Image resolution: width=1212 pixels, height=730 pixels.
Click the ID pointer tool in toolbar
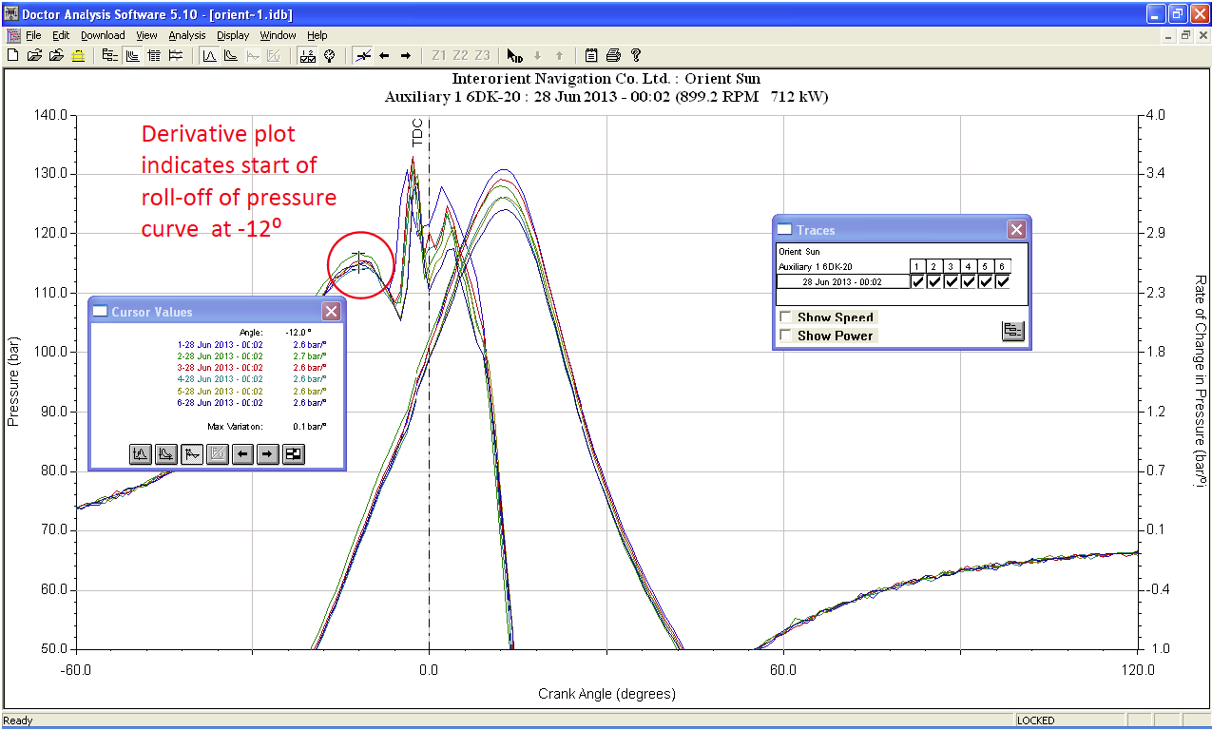point(514,55)
